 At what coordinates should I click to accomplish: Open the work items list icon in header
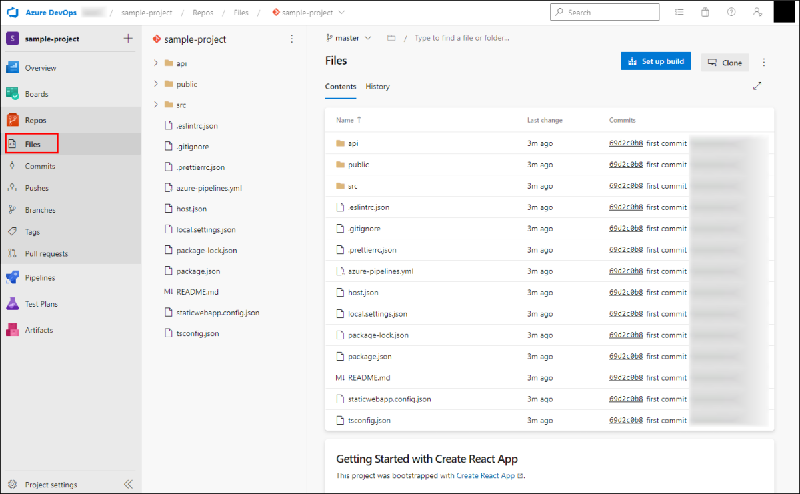[679, 12]
